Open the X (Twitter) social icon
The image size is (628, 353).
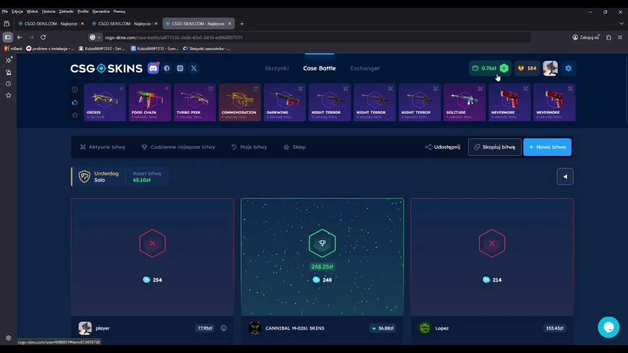coord(194,68)
